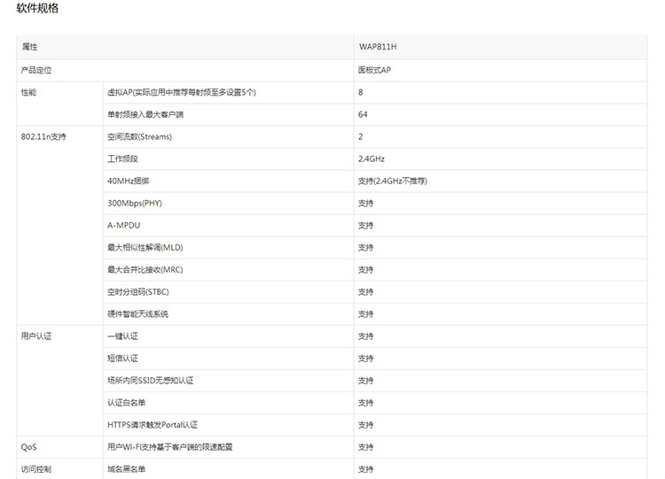Select 支持 in the SSID无感知认证 row
This screenshot has height=479, width=665.
[x=500, y=381]
